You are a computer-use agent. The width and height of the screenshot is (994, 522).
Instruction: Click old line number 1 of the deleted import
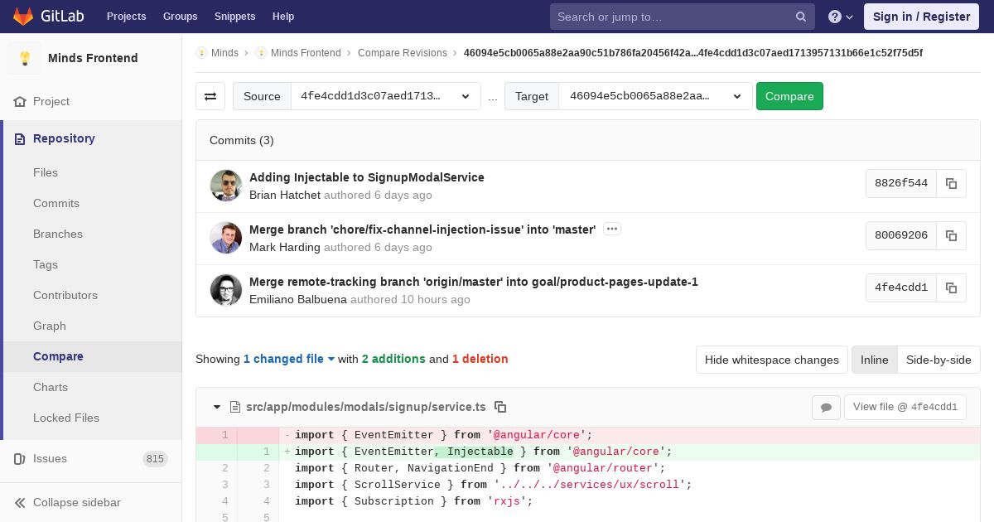pos(224,435)
